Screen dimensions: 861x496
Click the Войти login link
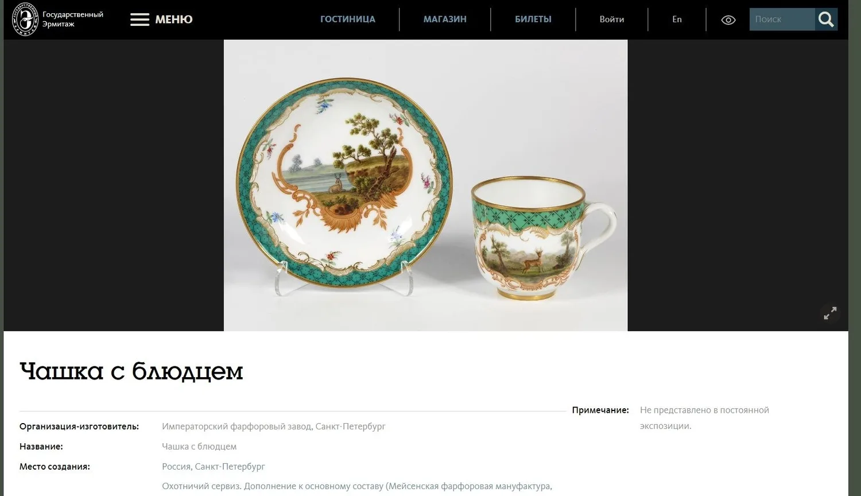[x=612, y=20]
